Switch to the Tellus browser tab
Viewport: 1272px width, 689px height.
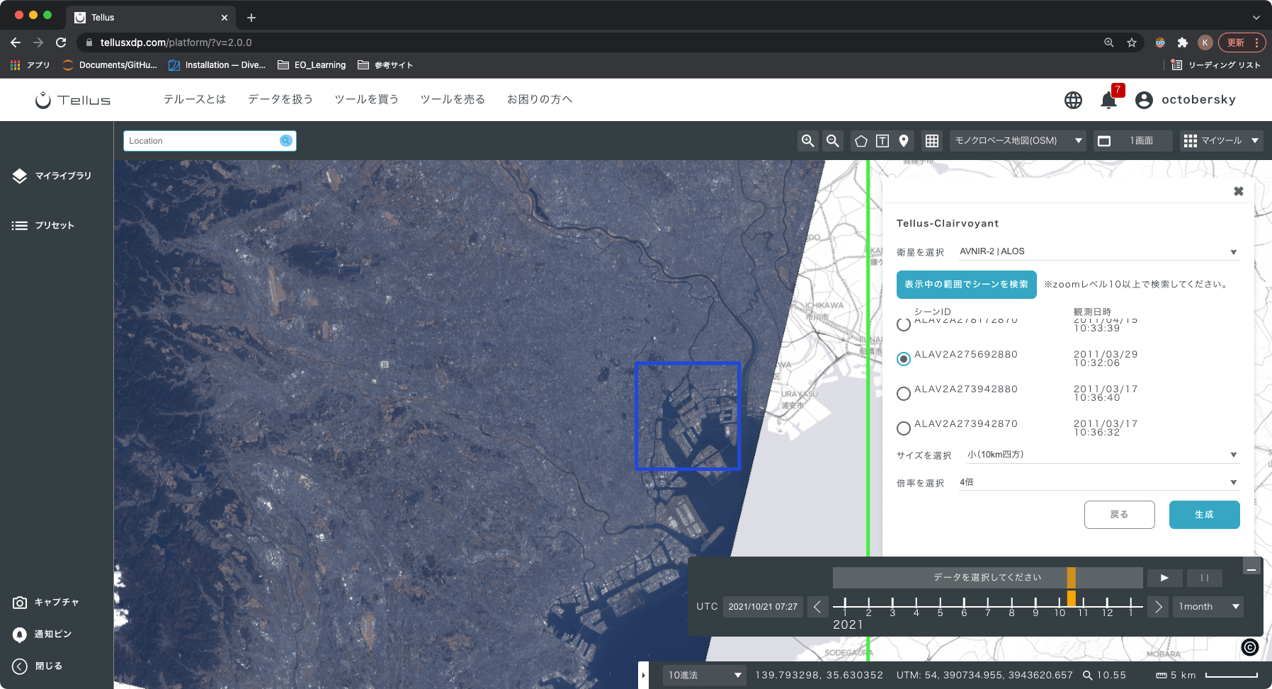click(x=150, y=17)
